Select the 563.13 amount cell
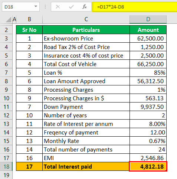Image resolution: width=177 pixels, height=179 pixels. 148,98
